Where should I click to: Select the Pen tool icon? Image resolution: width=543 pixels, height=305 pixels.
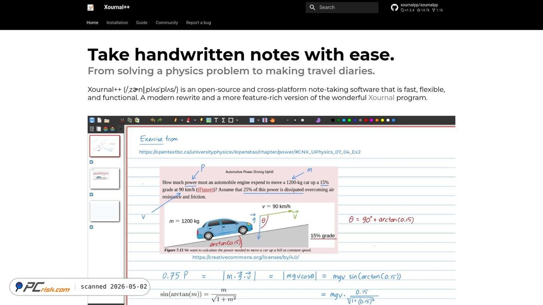tap(176, 120)
